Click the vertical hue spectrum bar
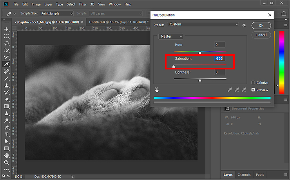This screenshot has height=180, width=290. point(282,62)
